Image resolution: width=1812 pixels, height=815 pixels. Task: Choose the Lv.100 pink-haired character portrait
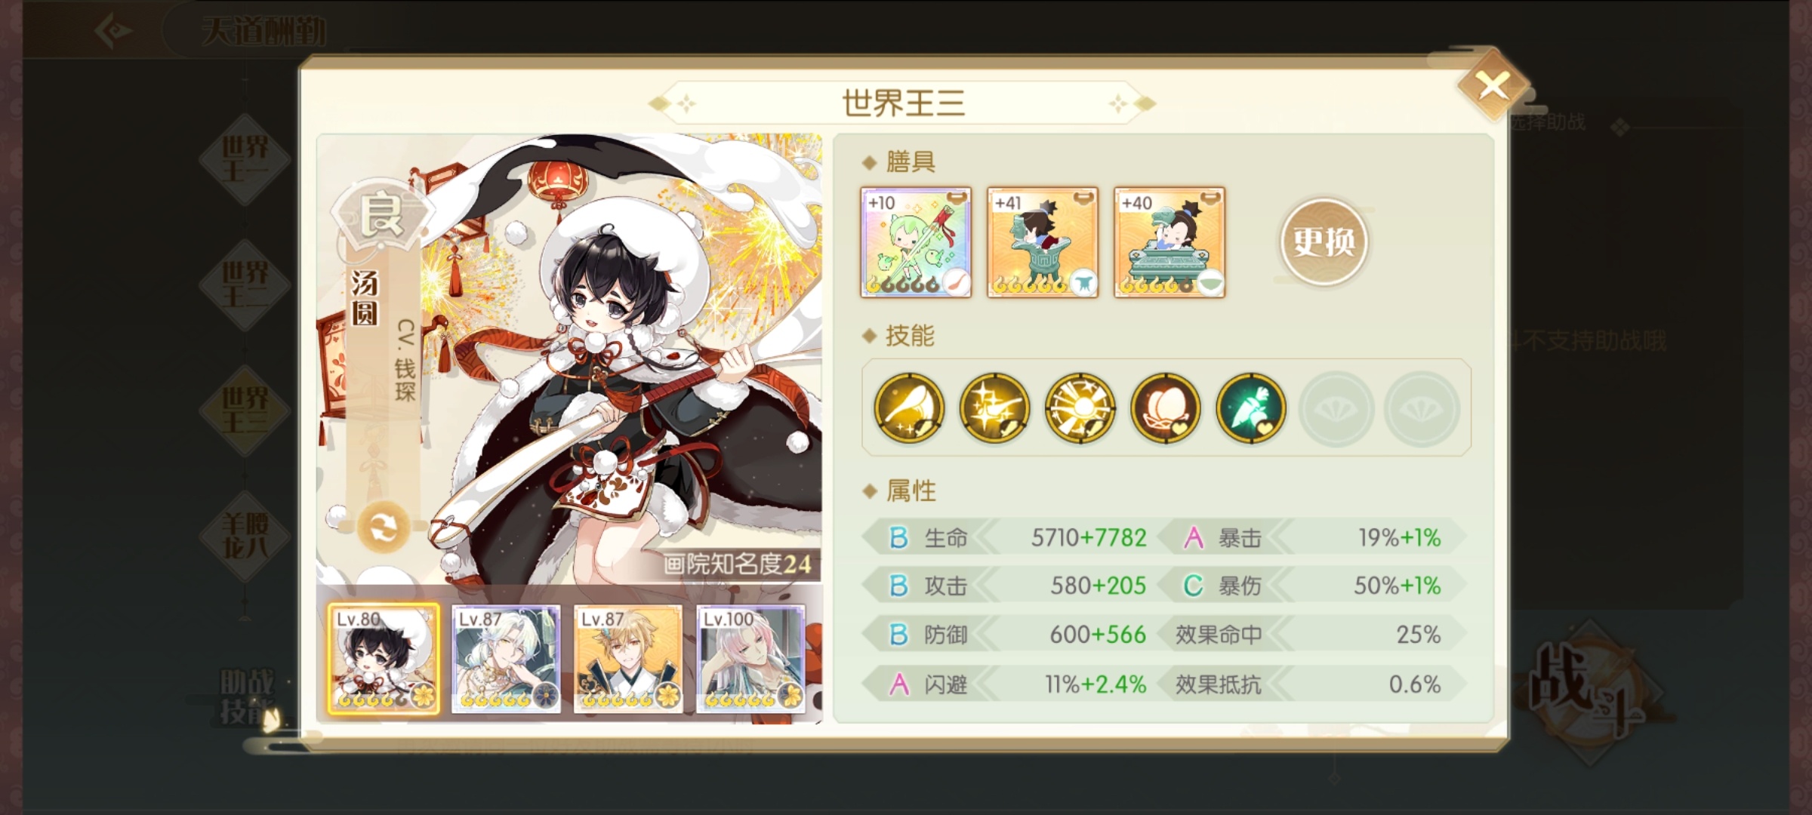(750, 659)
